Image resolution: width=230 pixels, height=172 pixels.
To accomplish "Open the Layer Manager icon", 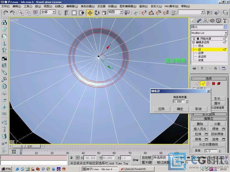I will 225,13.
